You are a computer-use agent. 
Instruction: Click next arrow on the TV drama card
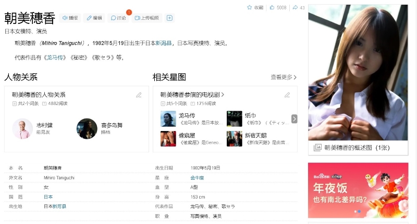[x=294, y=119]
